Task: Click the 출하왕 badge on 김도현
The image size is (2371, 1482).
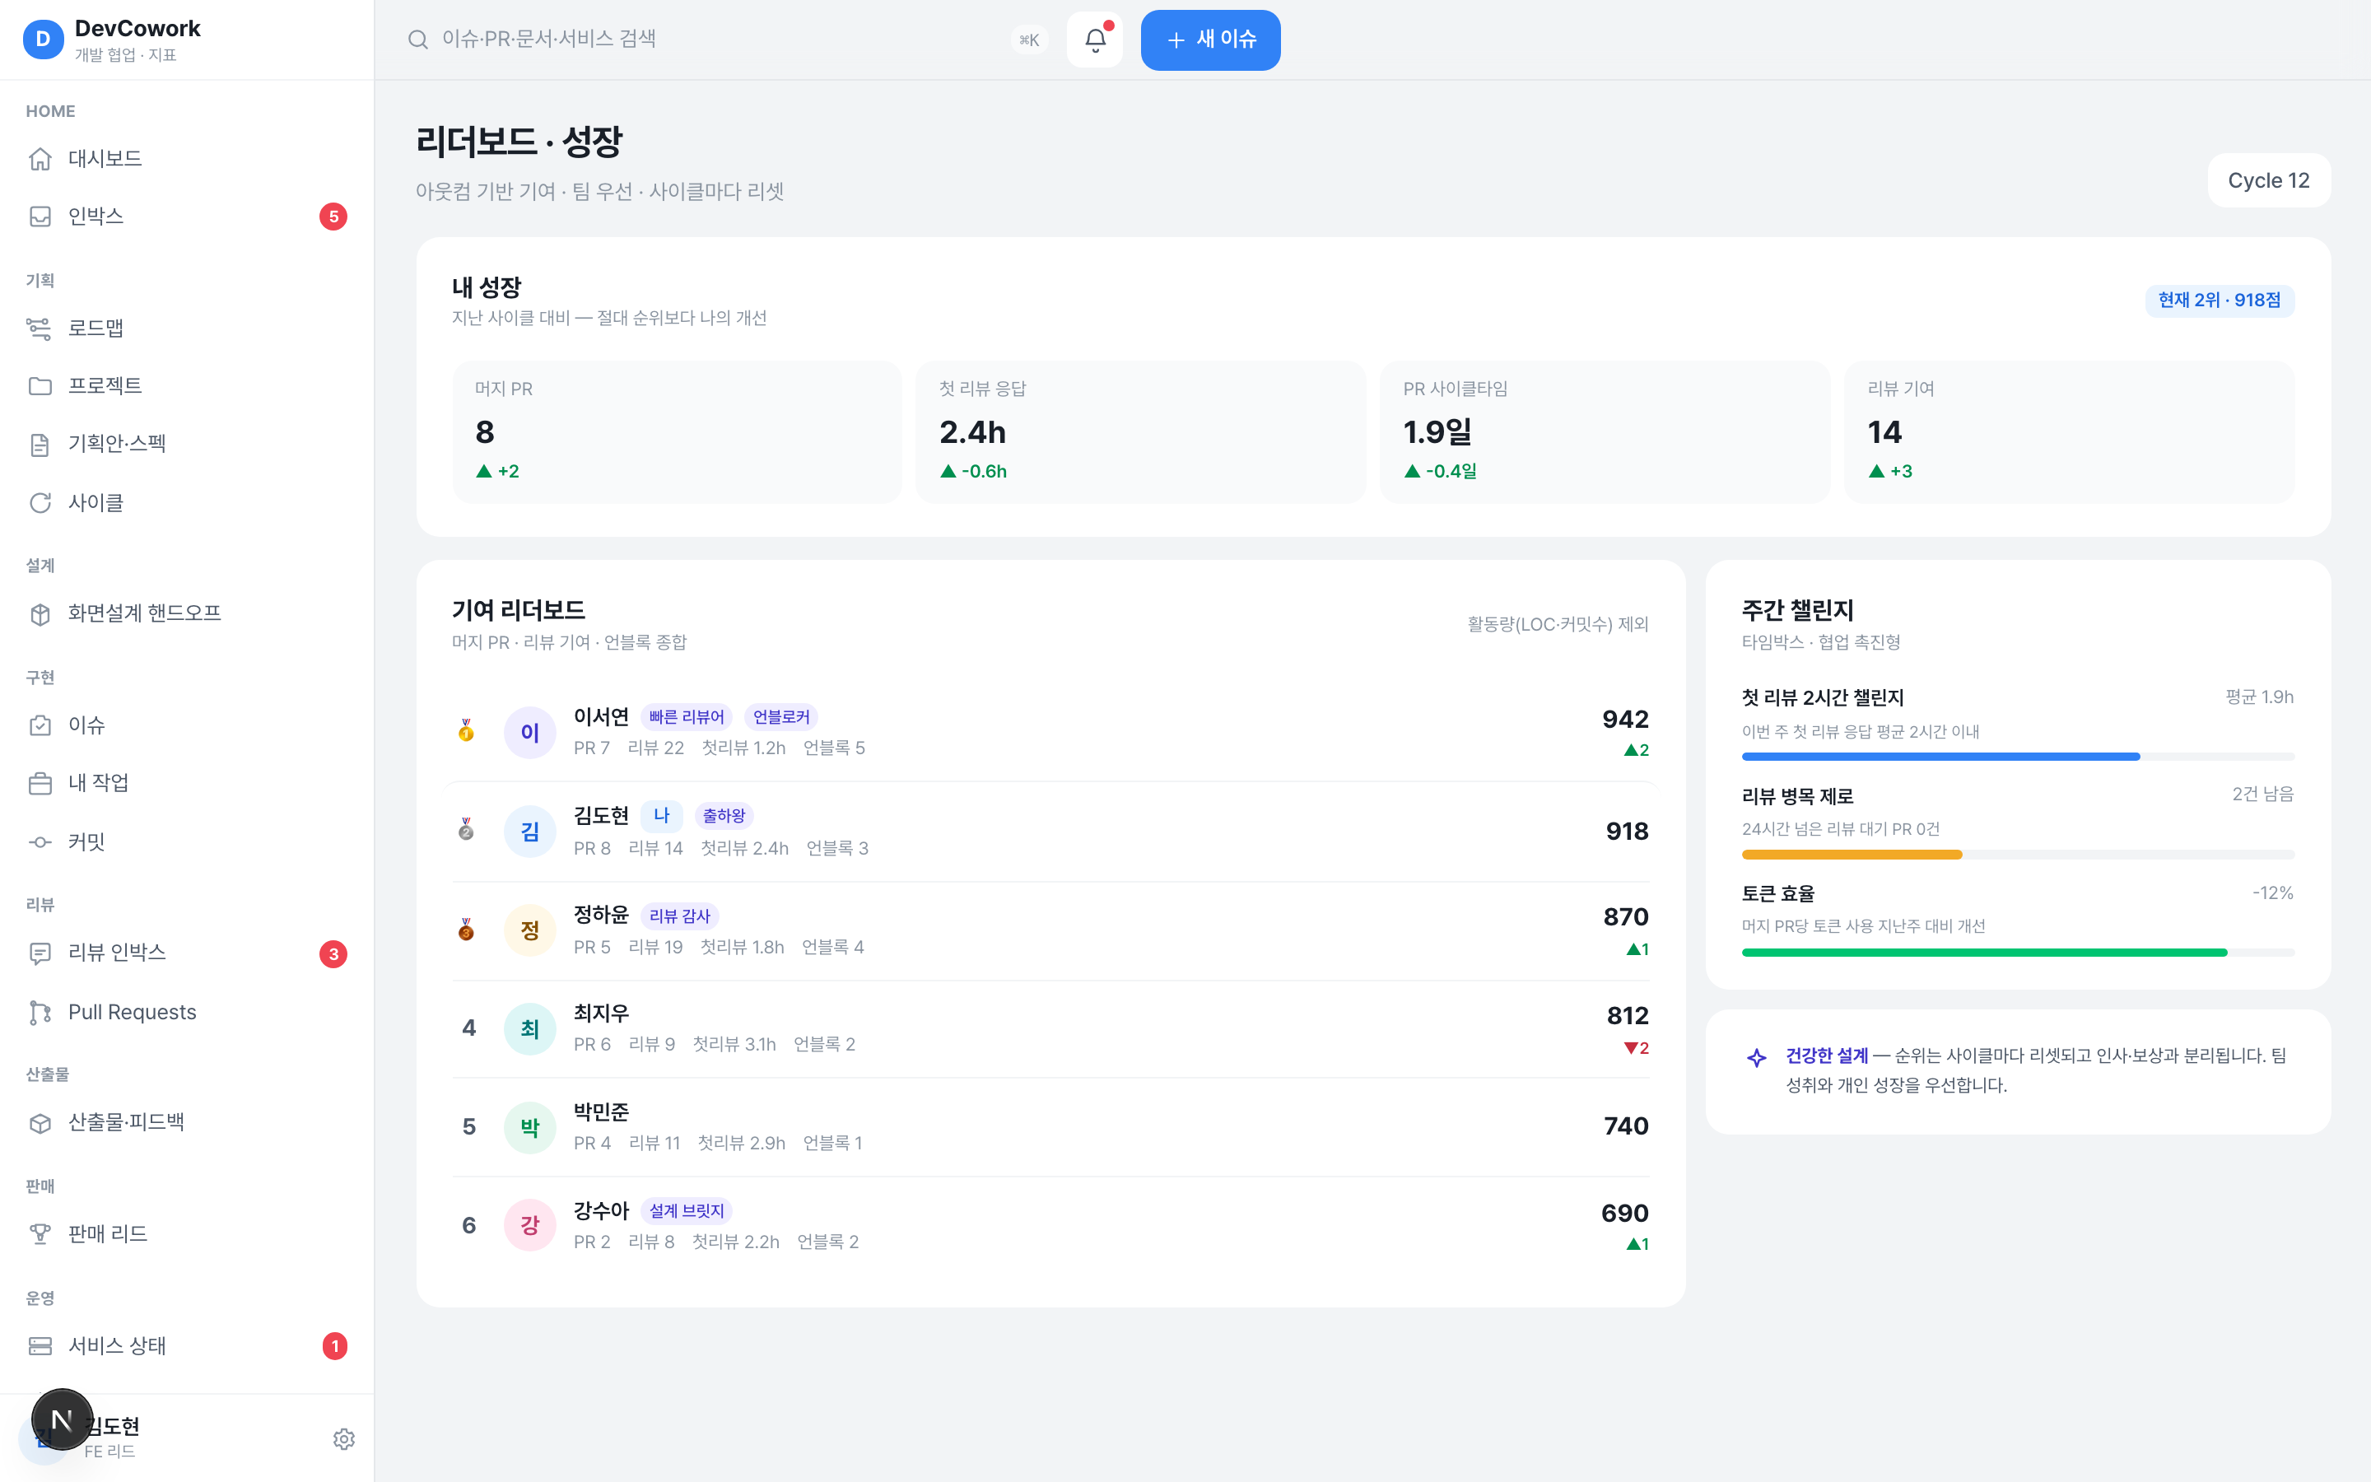Action: [x=724, y=815]
